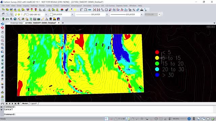Image resolution: width=216 pixels, height=121 pixels.
Task: Click the layer color box beside GRD-SRF-EG
Action: click(28, 14)
